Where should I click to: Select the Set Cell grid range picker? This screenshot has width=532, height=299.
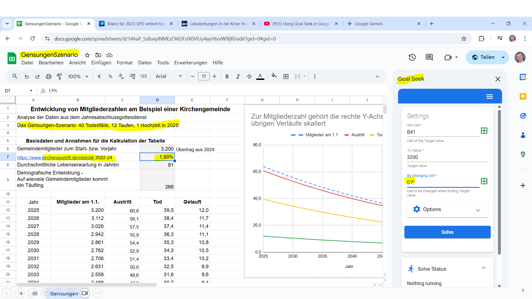484,131
